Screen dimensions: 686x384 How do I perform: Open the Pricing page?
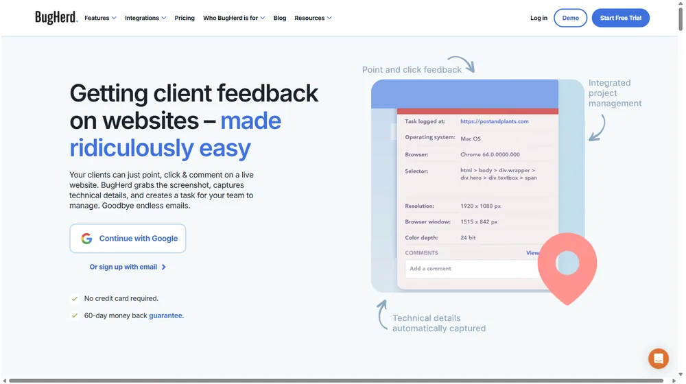184,18
